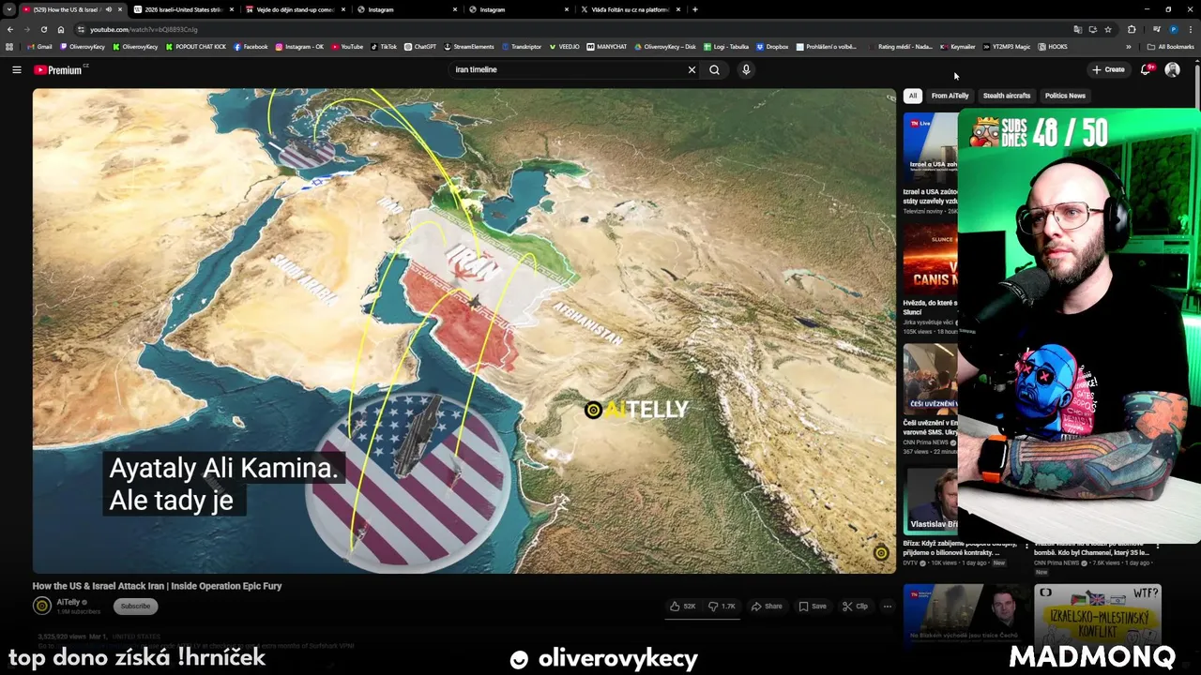Reload the page in browser
The image size is (1201, 675).
point(43,29)
